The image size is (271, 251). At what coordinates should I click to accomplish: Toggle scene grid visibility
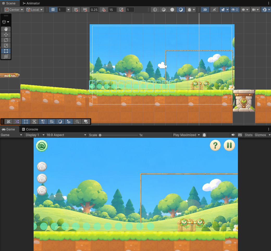(53, 10)
